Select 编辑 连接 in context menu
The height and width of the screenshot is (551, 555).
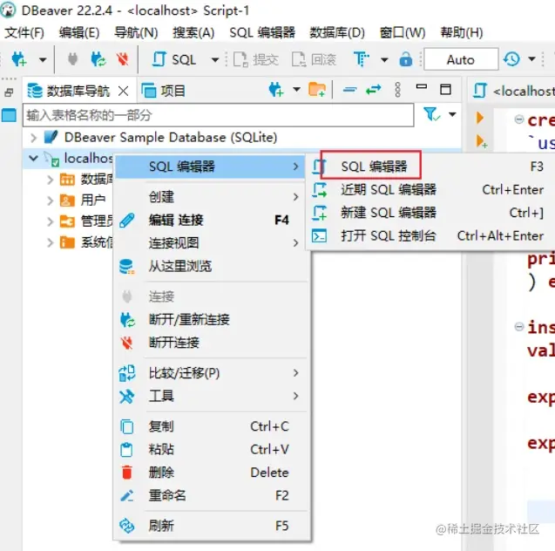[x=212, y=220]
